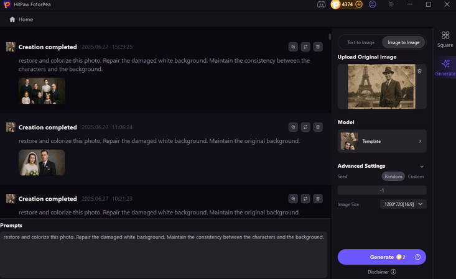Open the Disclaimer link
This screenshot has width=456, height=279.
point(381,272)
